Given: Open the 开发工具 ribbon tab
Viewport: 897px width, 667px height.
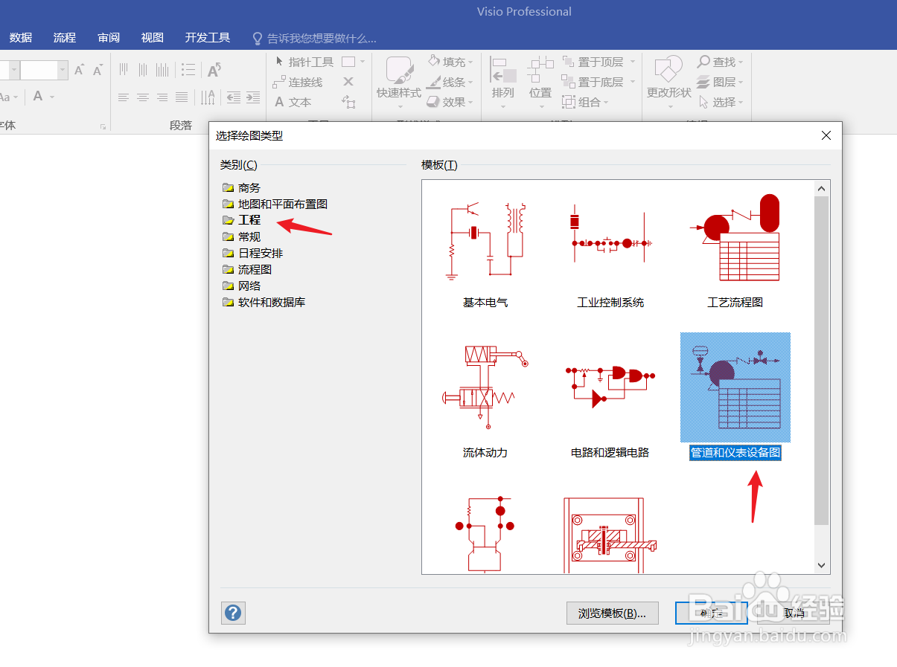Looking at the screenshot, I should click(x=208, y=37).
